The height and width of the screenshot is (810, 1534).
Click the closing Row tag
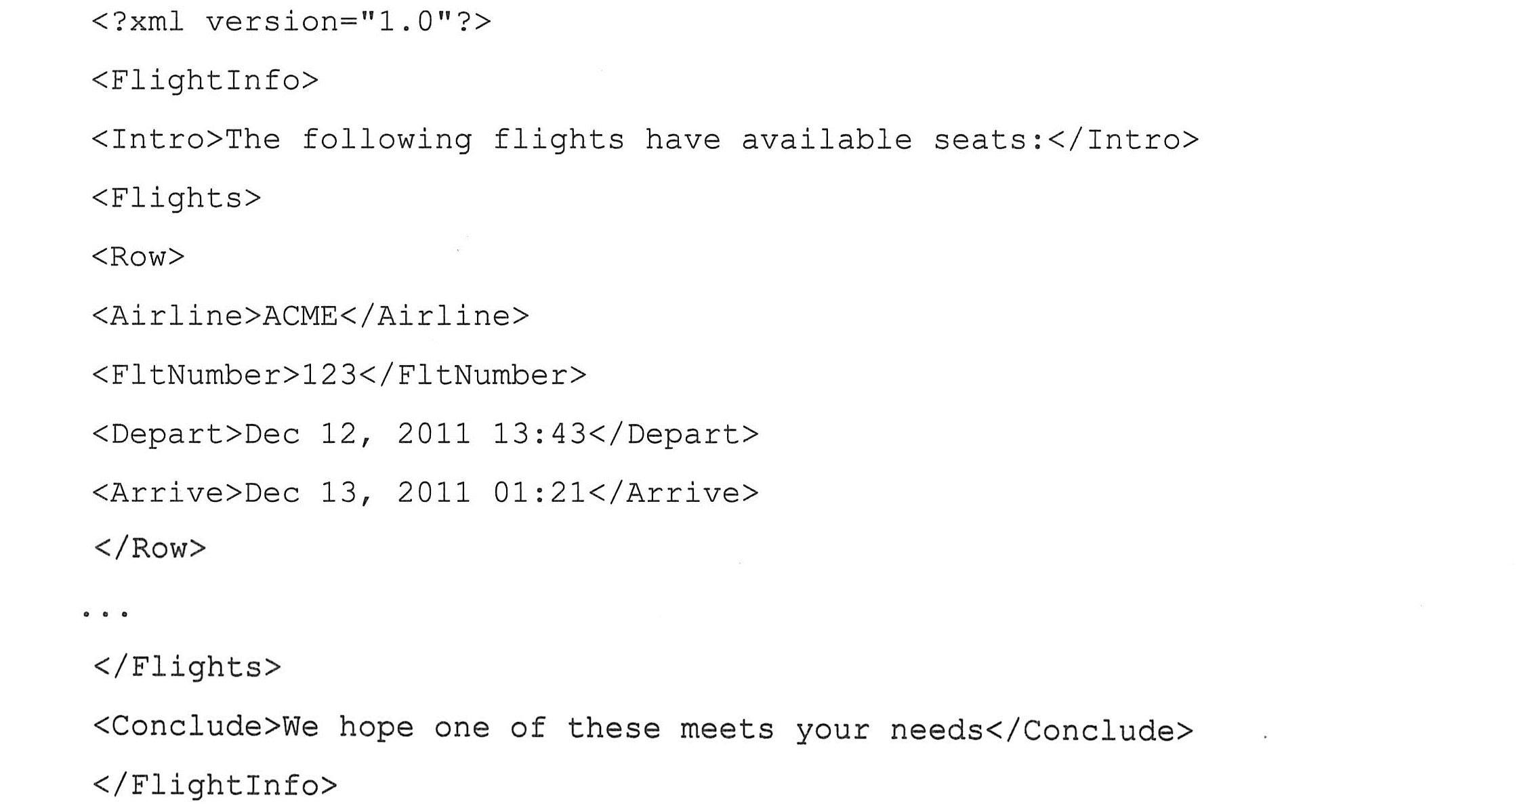[150, 549]
